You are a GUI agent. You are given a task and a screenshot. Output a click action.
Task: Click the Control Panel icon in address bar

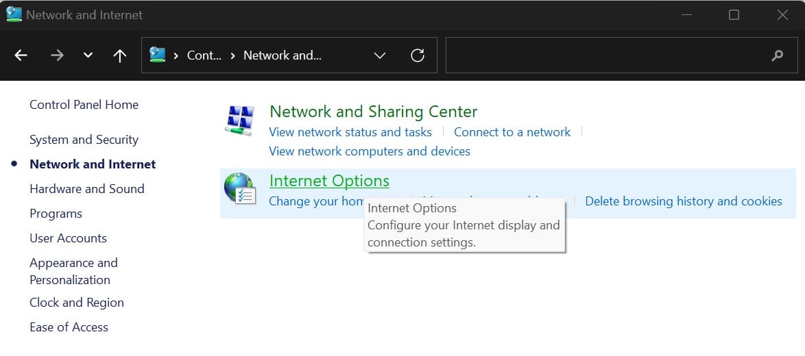pos(158,55)
